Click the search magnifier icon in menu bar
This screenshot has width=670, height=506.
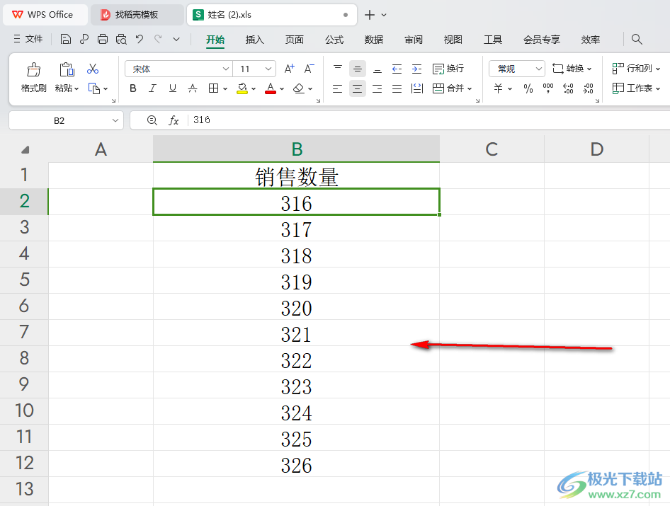tap(637, 40)
